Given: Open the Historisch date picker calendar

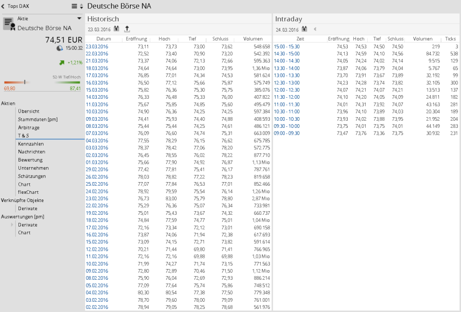Looking at the screenshot, I should pos(117,29).
